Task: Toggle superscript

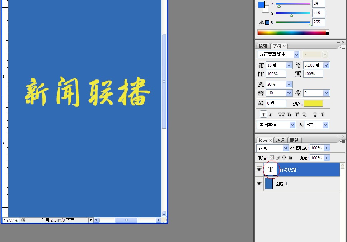Action: click(x=297, y=114)
